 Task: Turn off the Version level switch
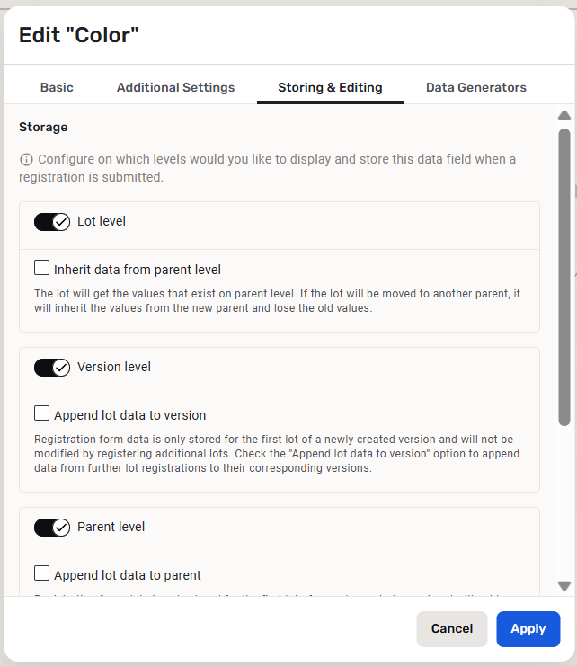tap(52, 367)
